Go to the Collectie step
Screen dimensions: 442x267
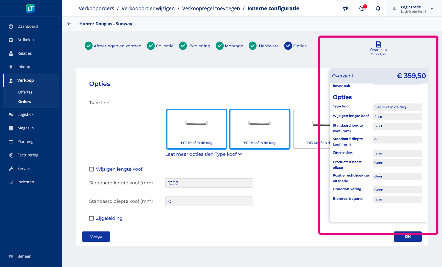coord(160,46)
